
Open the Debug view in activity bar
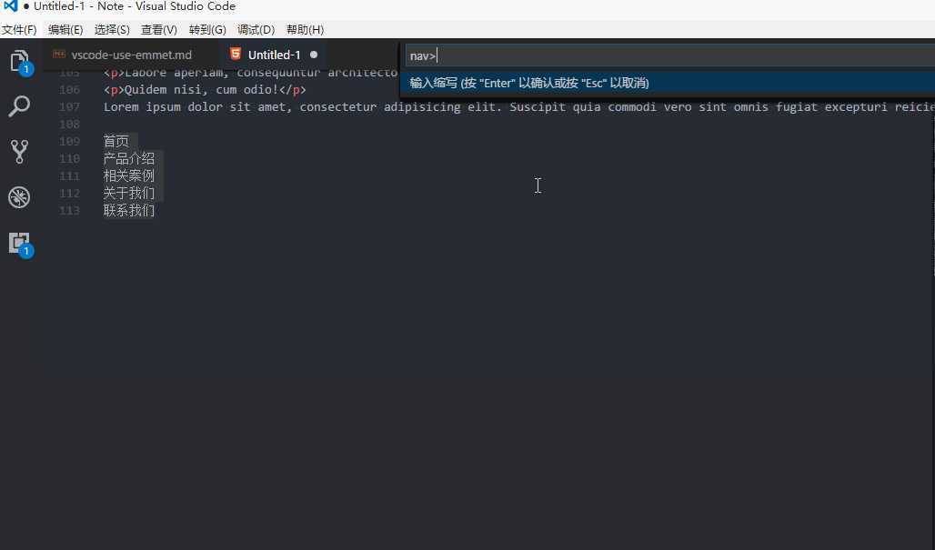(19, 197)
